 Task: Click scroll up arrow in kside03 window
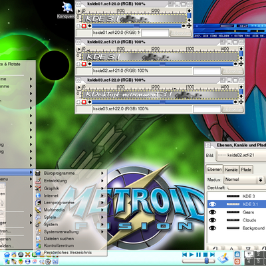(241, 87)
